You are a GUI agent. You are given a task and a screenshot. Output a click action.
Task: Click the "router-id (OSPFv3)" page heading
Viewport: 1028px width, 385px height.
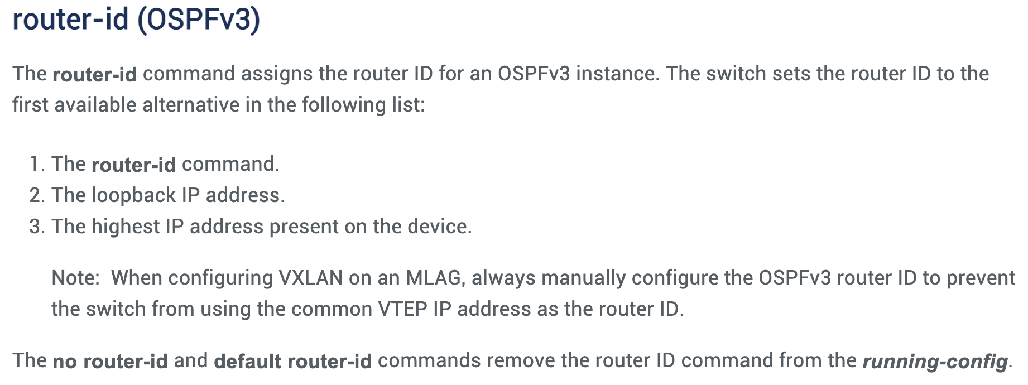[x=136, y=20]
